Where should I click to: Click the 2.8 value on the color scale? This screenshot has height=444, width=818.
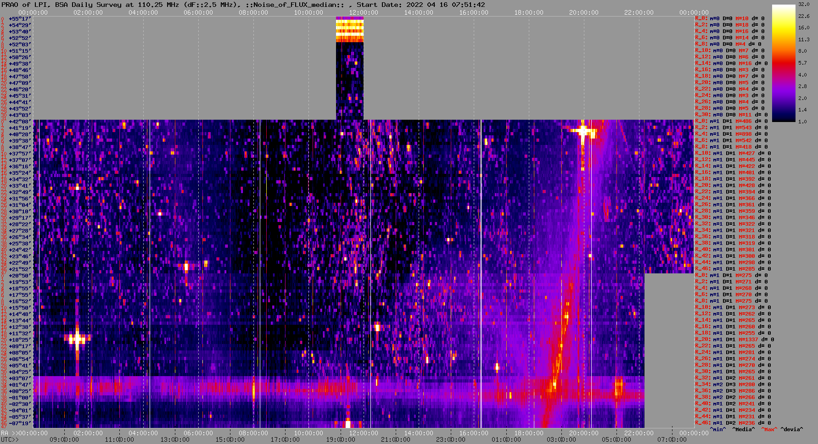[802, 86]
